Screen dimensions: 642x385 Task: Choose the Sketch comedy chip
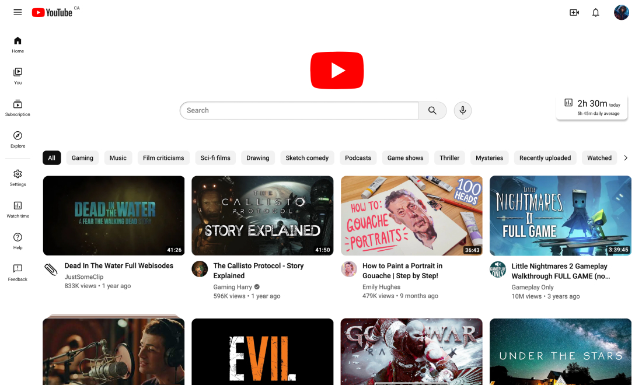point(307,158)
